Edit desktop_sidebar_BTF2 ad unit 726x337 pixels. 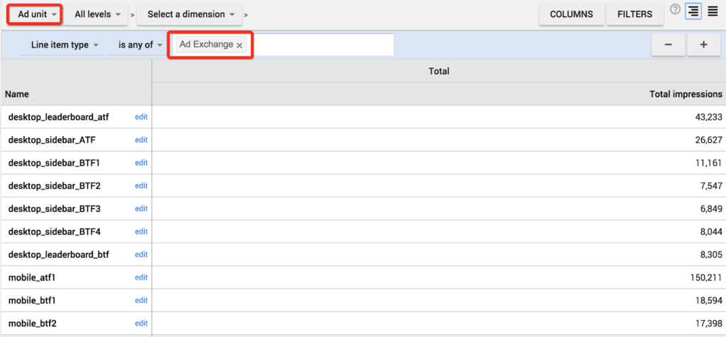click(141, 185)
